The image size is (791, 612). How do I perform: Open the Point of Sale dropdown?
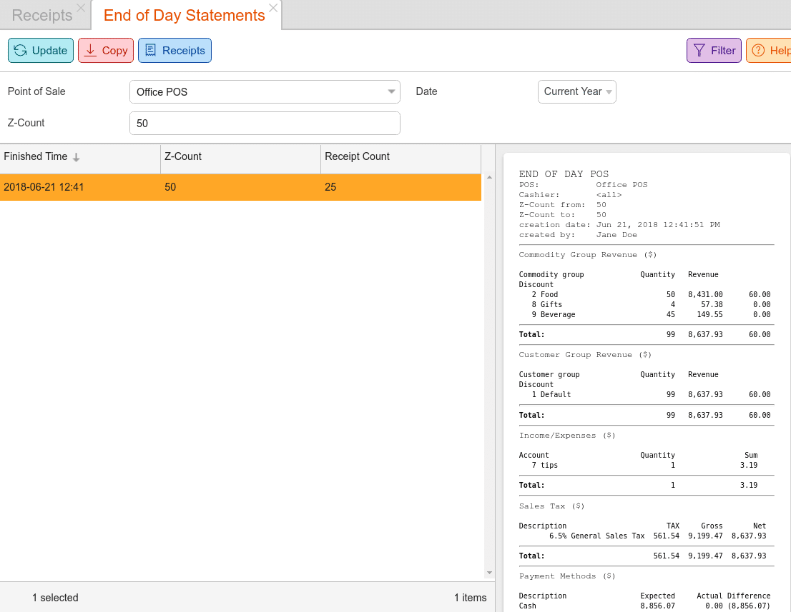[x=391, y=91]
